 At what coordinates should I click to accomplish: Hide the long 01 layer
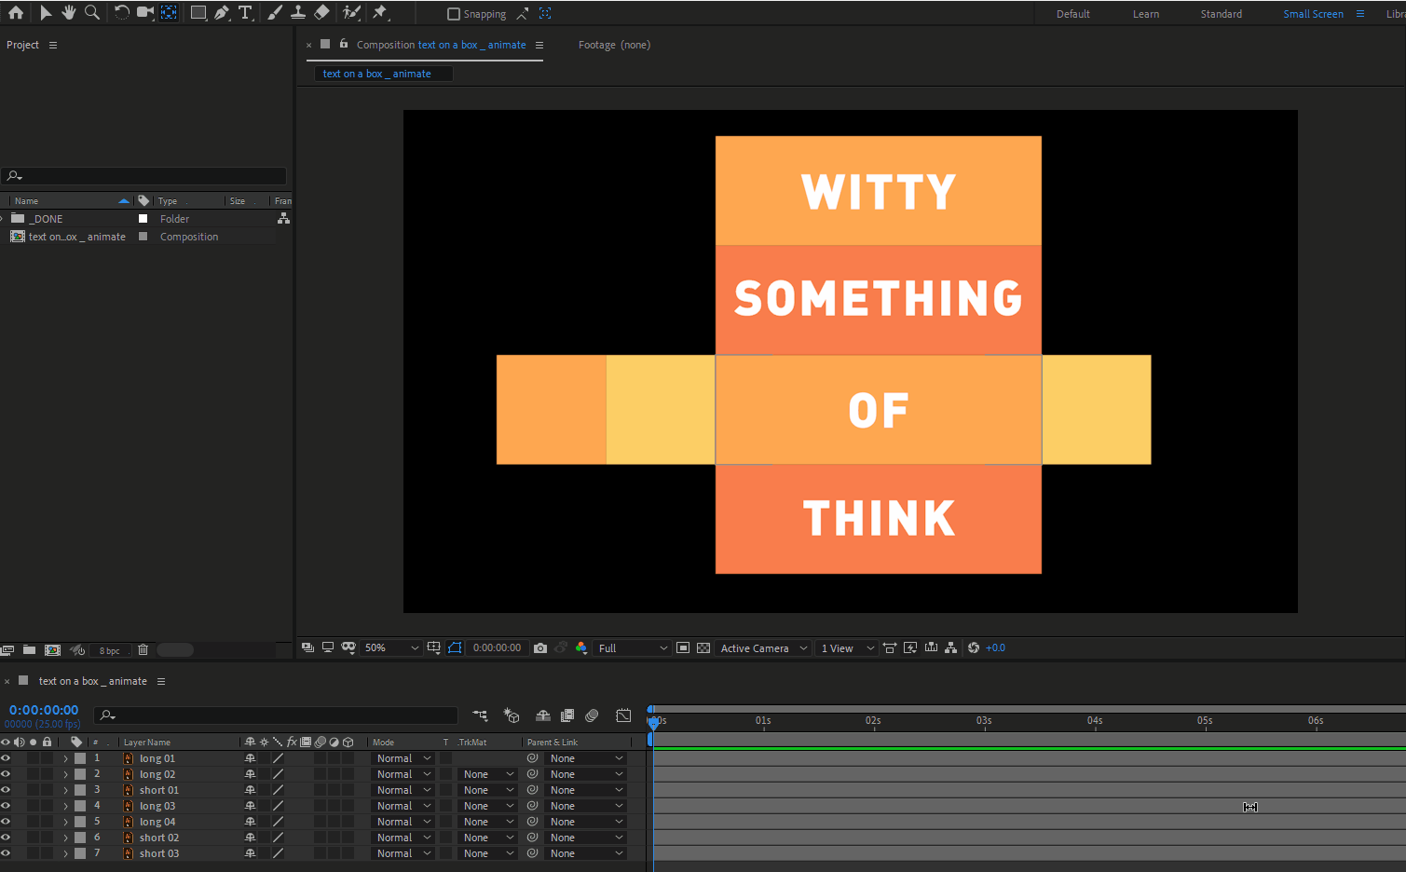6,758
